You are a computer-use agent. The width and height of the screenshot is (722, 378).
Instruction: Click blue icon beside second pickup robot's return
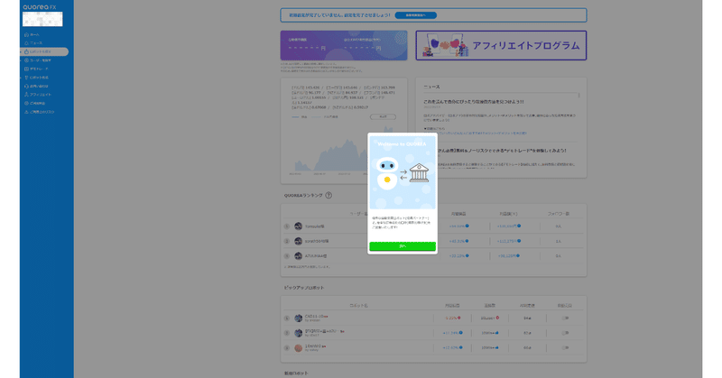tap(460, 332)
